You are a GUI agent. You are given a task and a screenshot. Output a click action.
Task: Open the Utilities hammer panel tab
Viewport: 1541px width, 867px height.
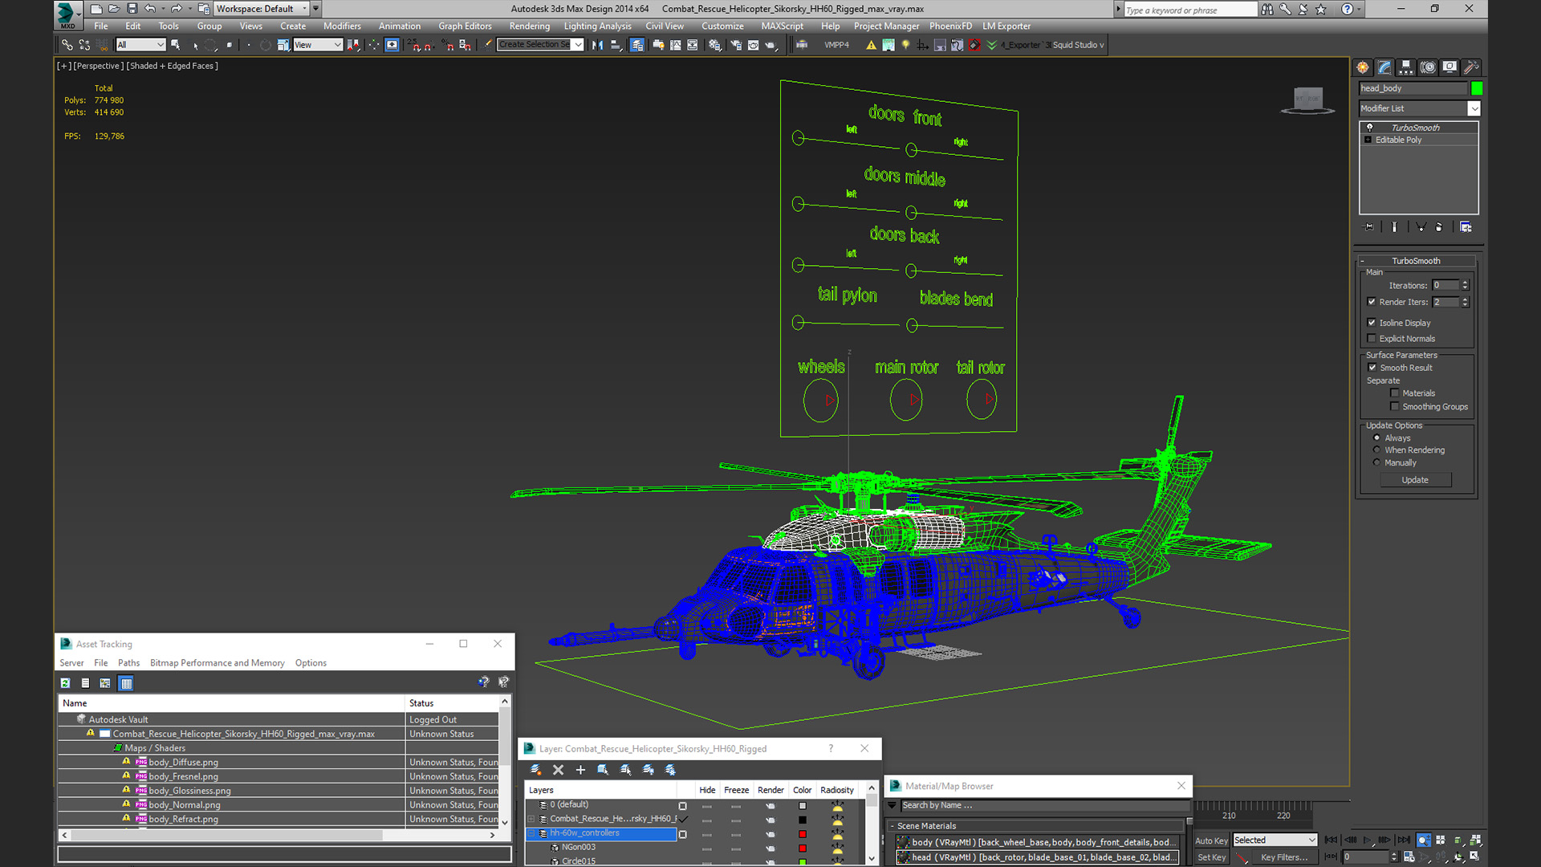point(1471,67)
